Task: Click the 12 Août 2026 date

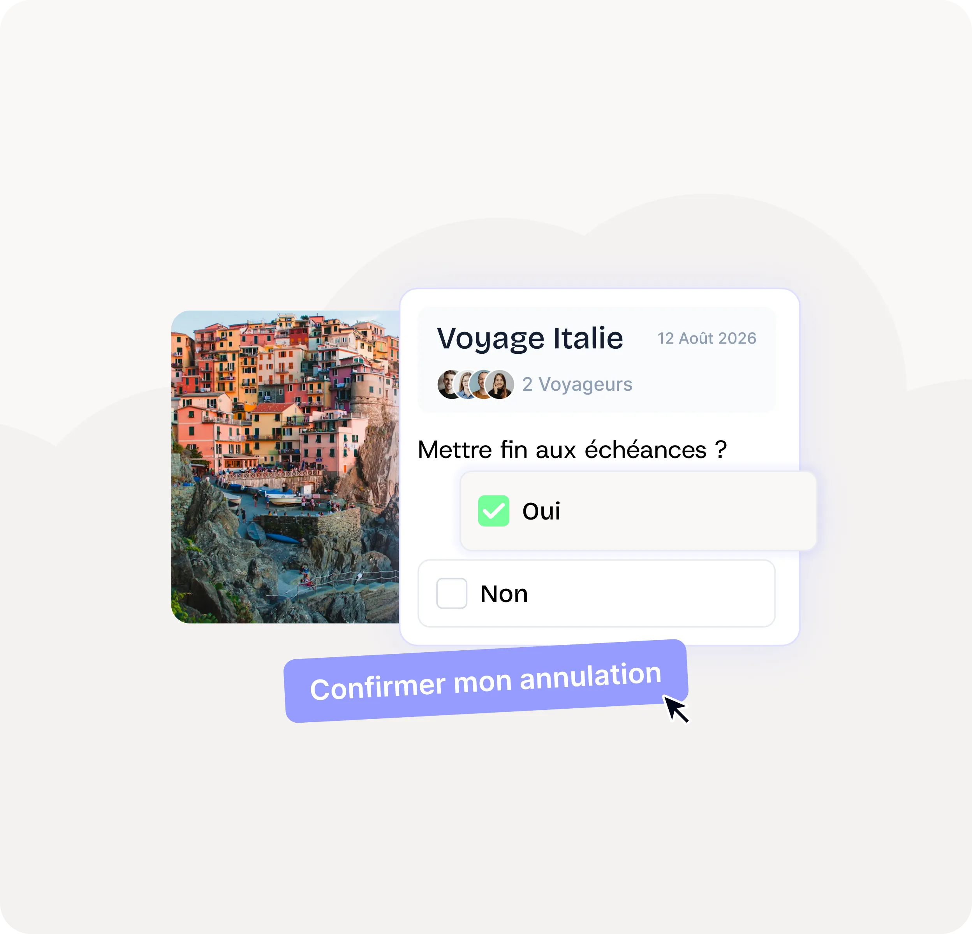Action: [707, 339]
